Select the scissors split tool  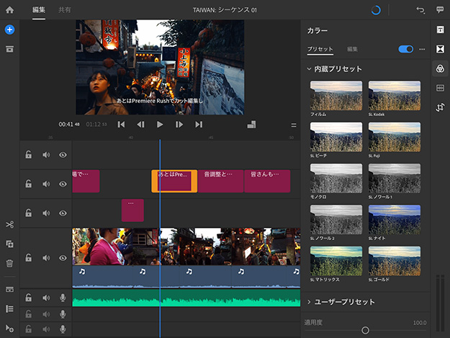coord(9,225)
